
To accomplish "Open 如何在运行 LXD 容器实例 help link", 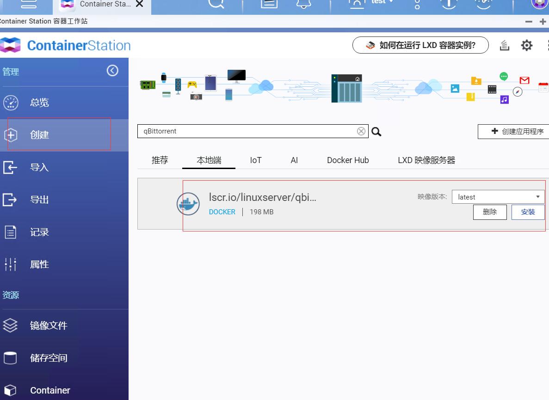I will click(x=420, y=45).
